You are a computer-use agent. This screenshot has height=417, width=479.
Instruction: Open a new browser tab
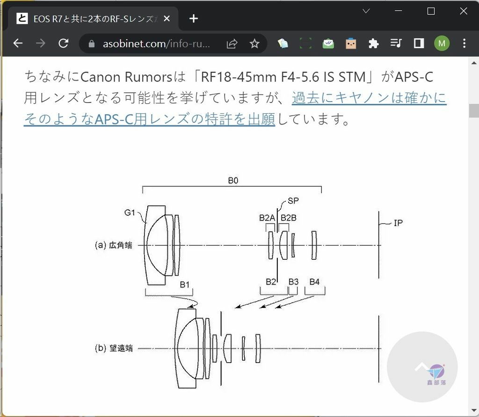click(193, 19)
